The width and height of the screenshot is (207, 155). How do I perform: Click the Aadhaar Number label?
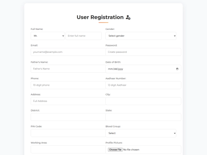click(x=116, y=78)
